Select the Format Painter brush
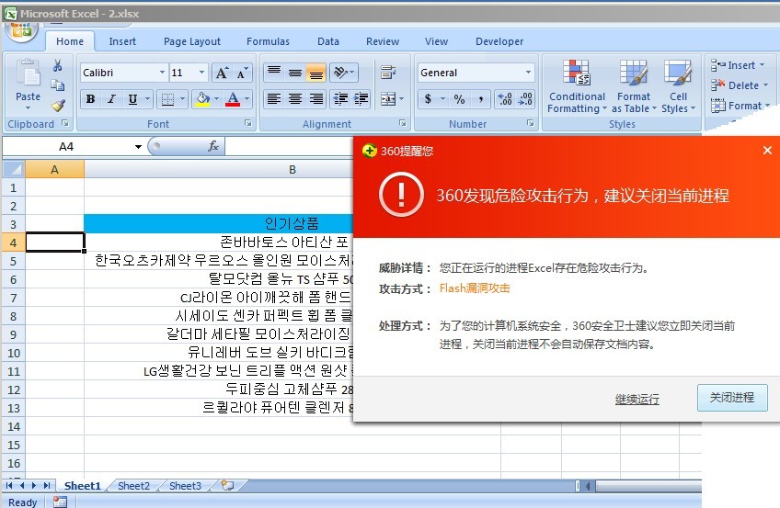This screenshot has height=508, width=780. point(58,105)
